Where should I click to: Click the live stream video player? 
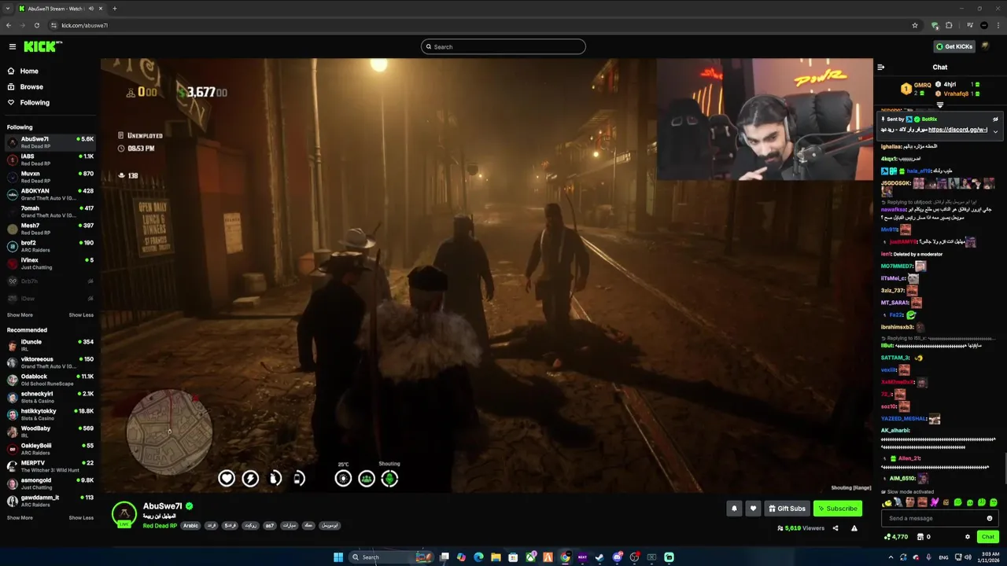pos(487,275)
